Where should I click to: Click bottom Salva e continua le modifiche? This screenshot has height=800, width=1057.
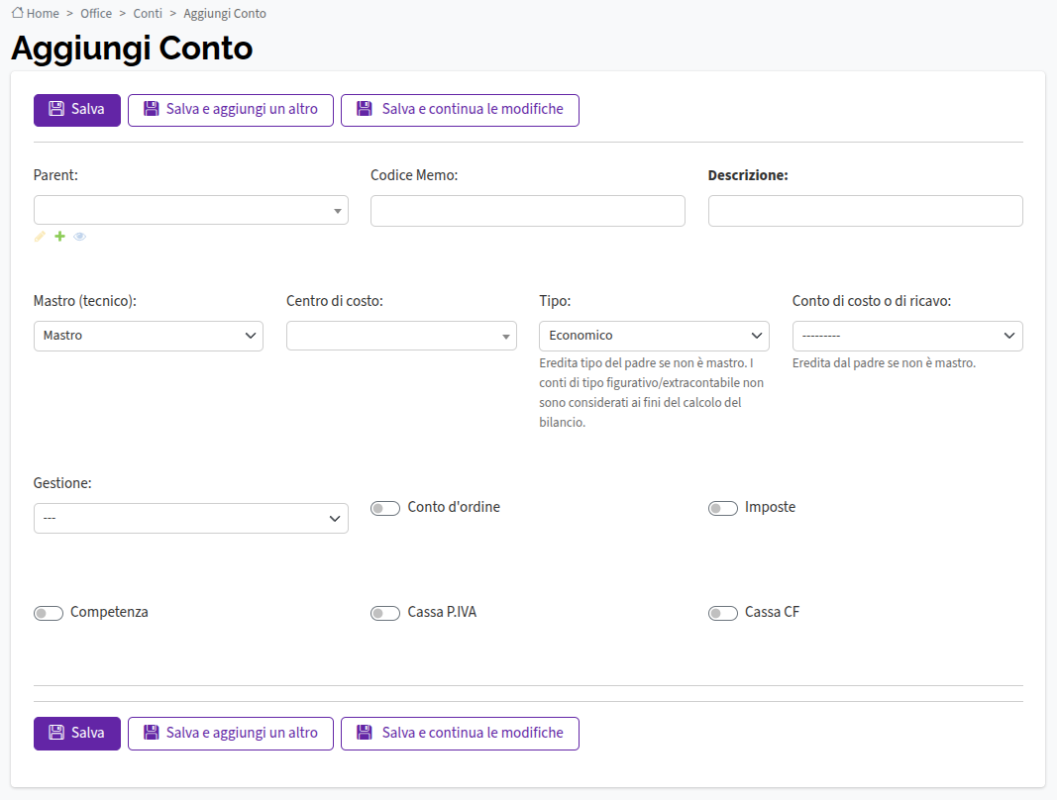(460, 734)
